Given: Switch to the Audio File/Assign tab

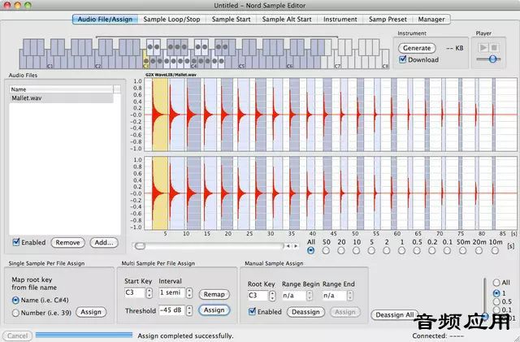Looking at the screenshot, I should 105,19.
